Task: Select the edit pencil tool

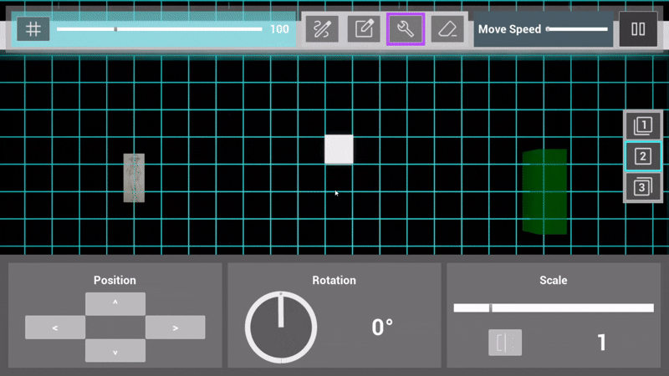Action: (364, 29)
